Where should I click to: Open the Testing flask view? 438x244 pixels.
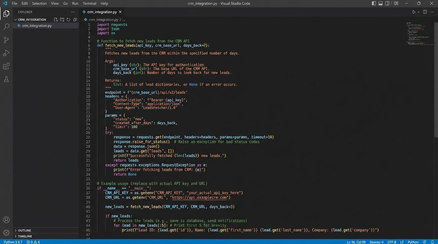pyautogui.click(x=6, y=79)
